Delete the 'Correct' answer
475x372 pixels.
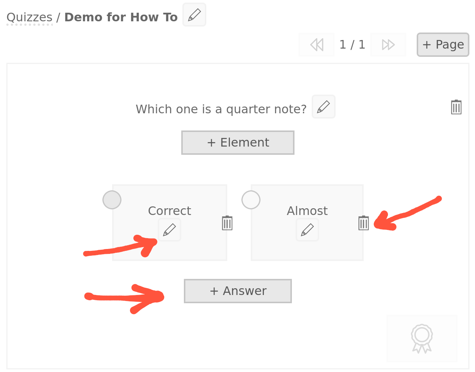point(227,223)
